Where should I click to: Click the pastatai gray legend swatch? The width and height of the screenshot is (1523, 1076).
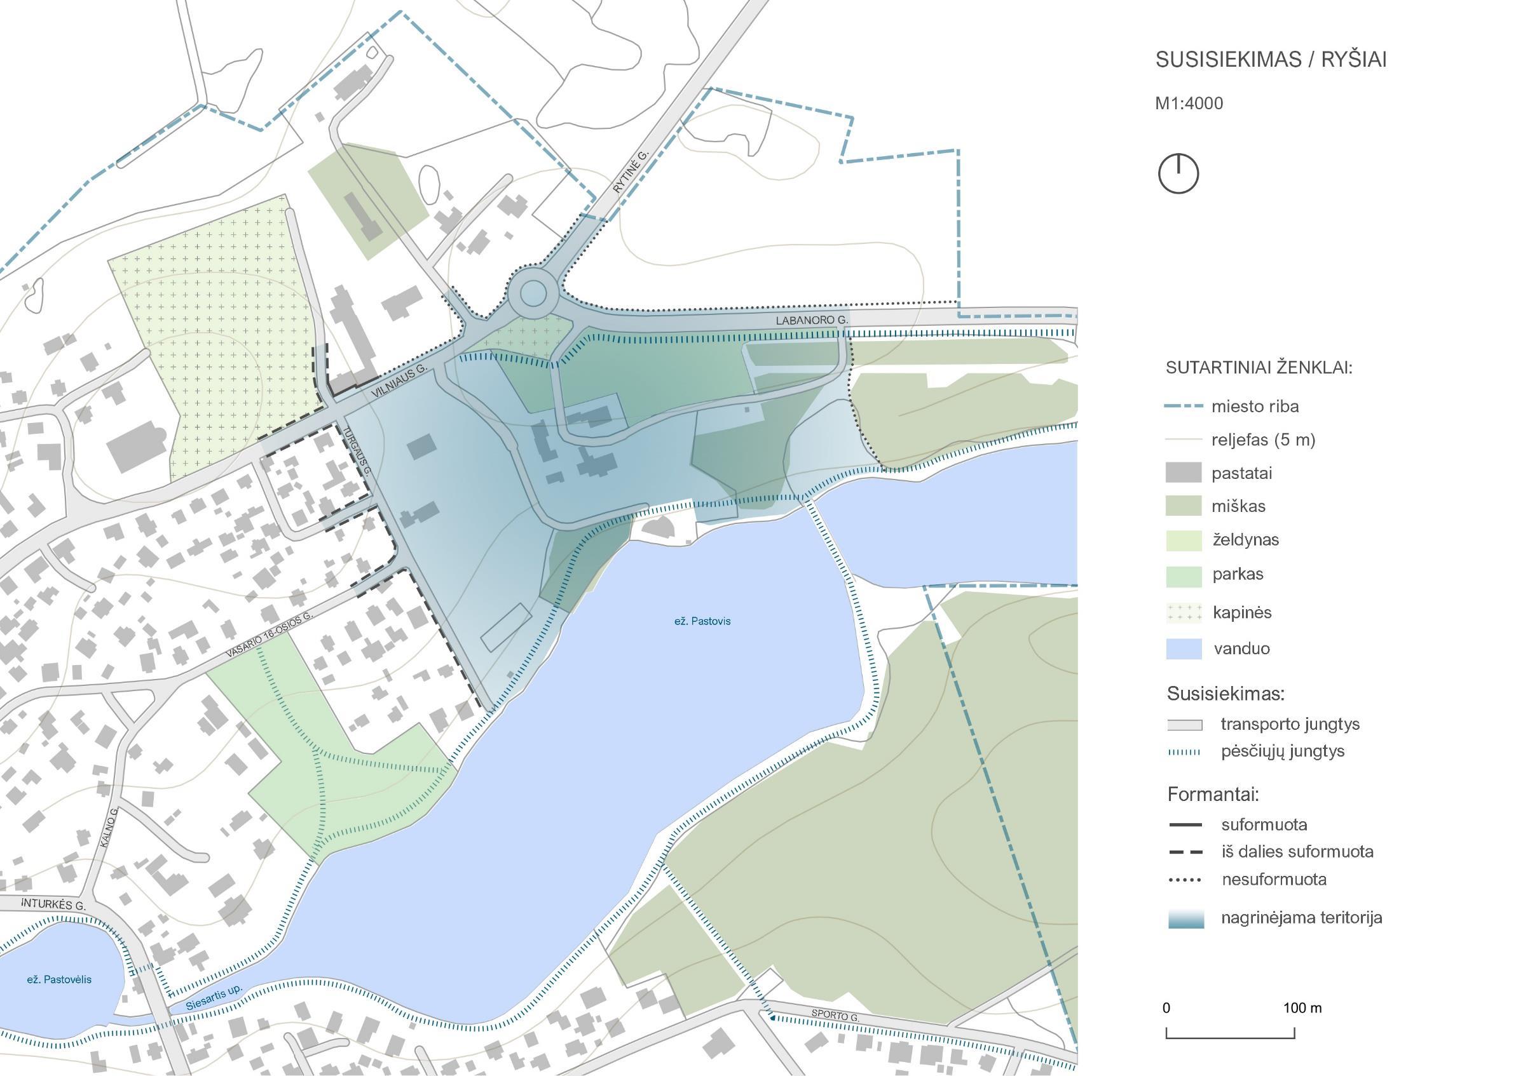1184,473
